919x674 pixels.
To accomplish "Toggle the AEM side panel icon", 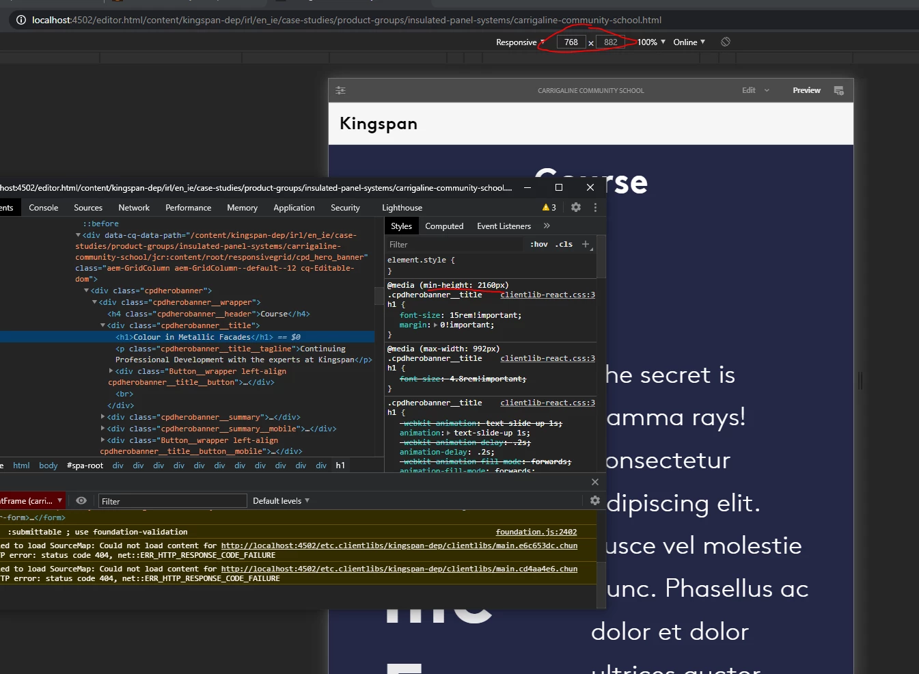I will [x=341, y=90].
